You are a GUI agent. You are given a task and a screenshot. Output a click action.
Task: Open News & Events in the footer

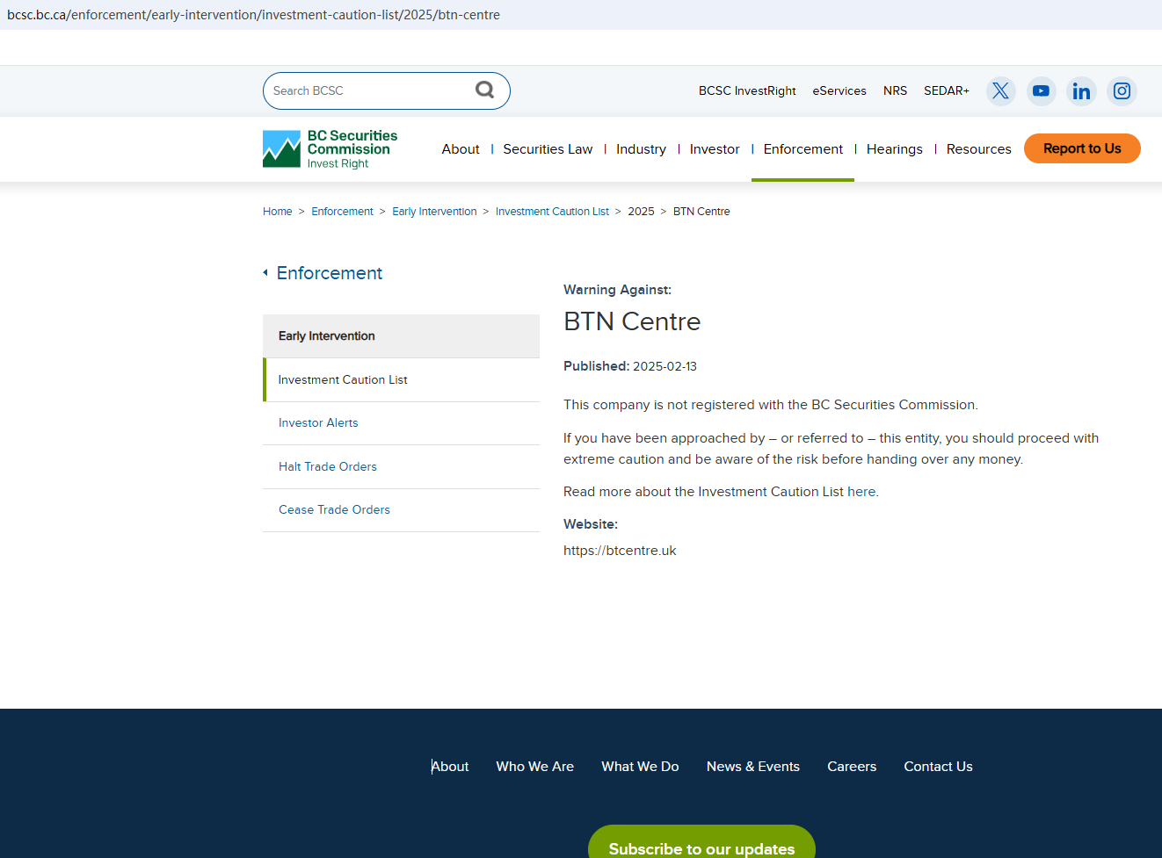point(753,767)
